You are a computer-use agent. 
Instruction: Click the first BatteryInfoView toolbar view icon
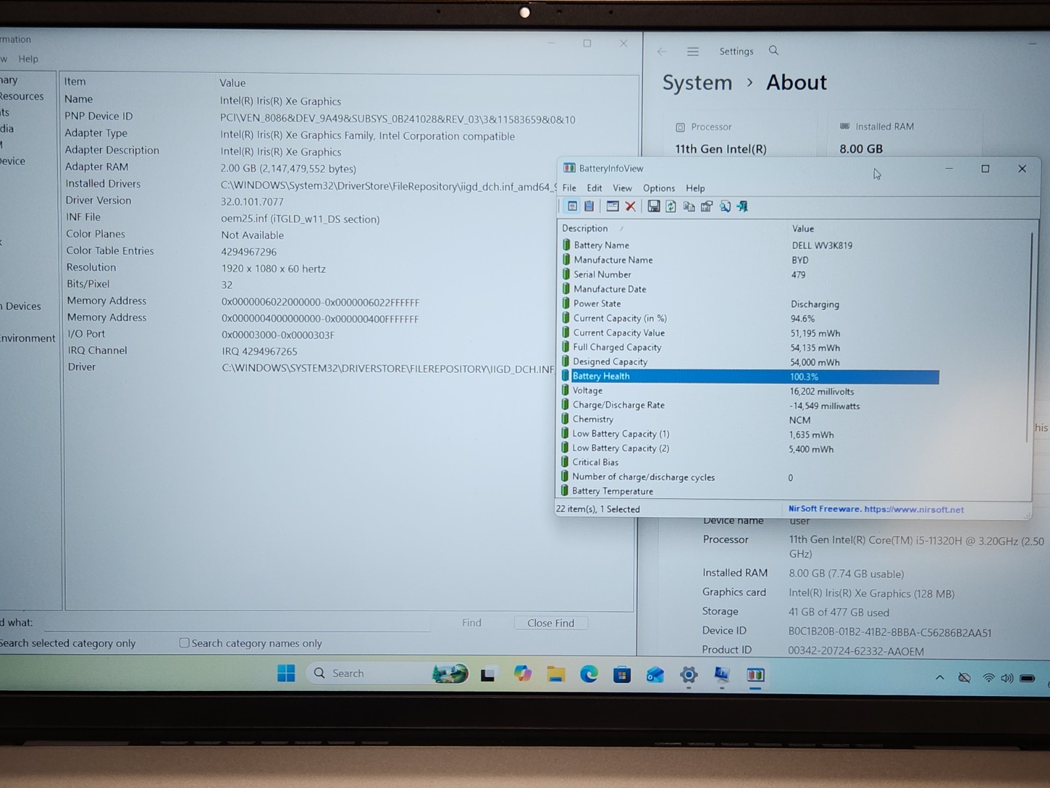[x=572, y=206]
